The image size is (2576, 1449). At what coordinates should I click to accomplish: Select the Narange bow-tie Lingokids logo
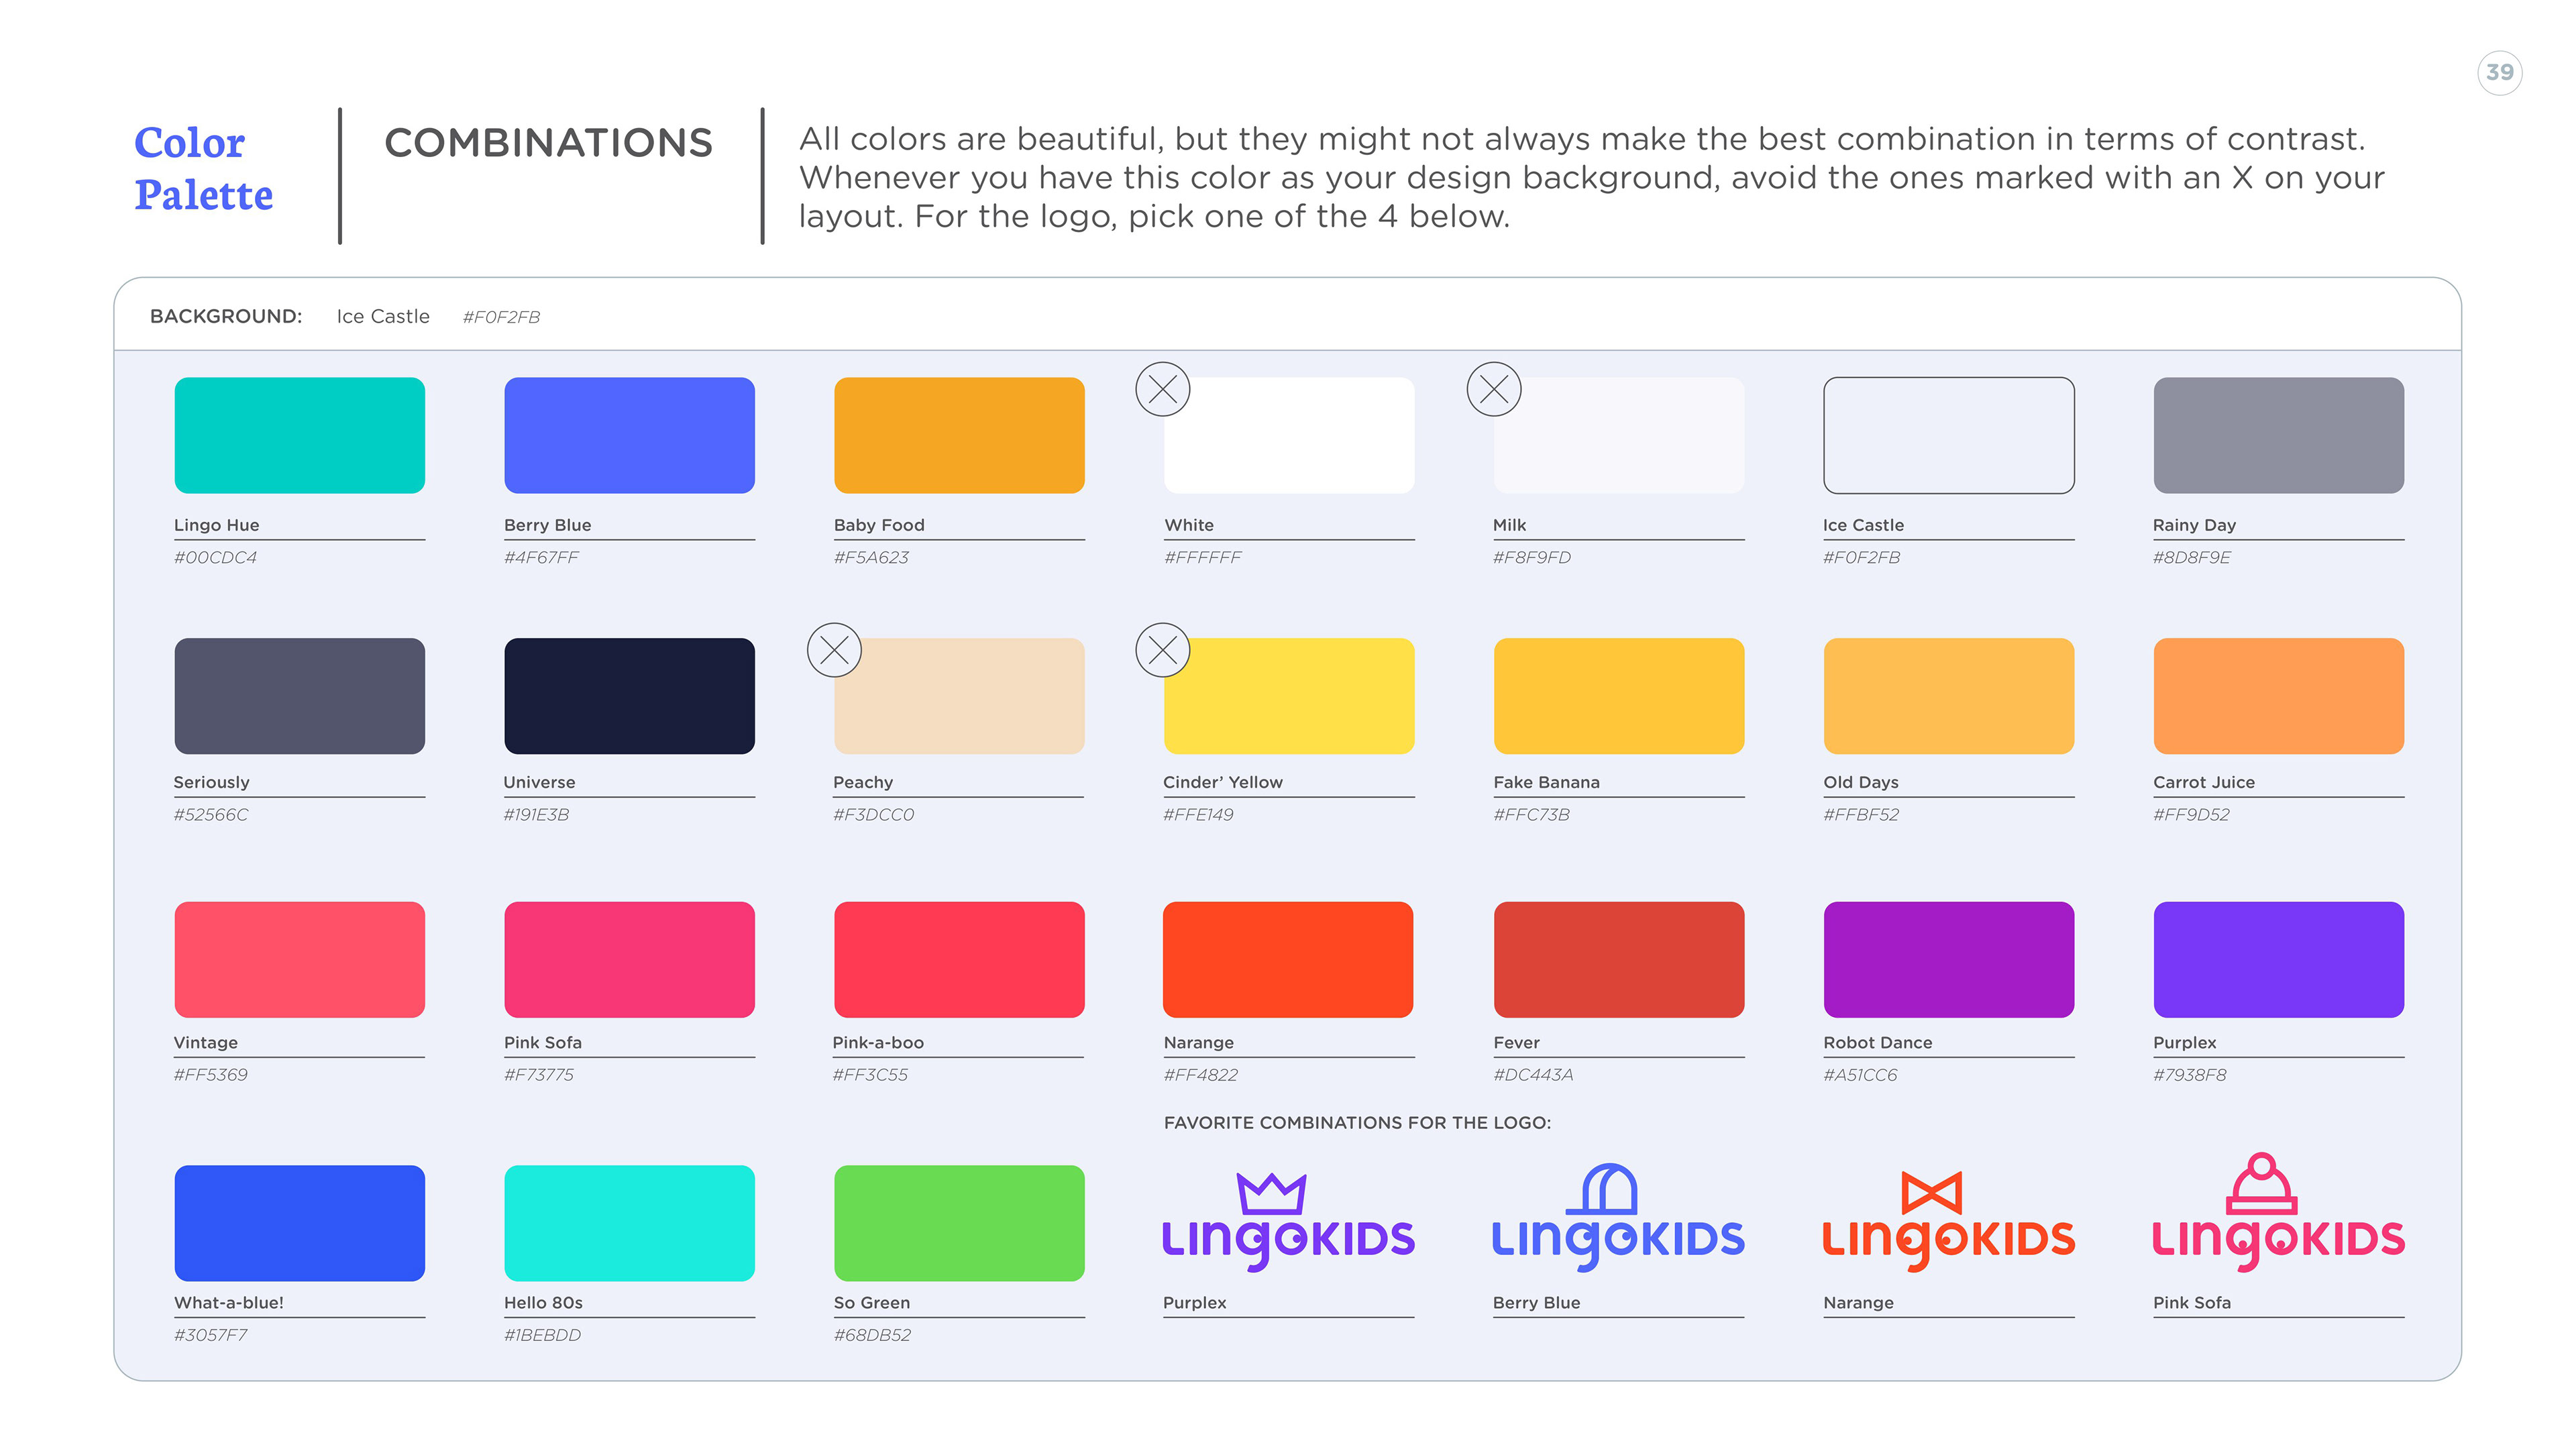point(1948,1220)
